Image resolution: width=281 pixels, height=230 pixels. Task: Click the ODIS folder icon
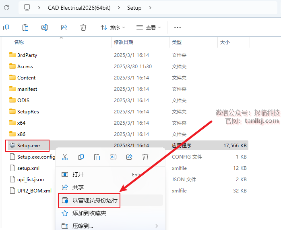pyautogui.click(x=12, y=100)
